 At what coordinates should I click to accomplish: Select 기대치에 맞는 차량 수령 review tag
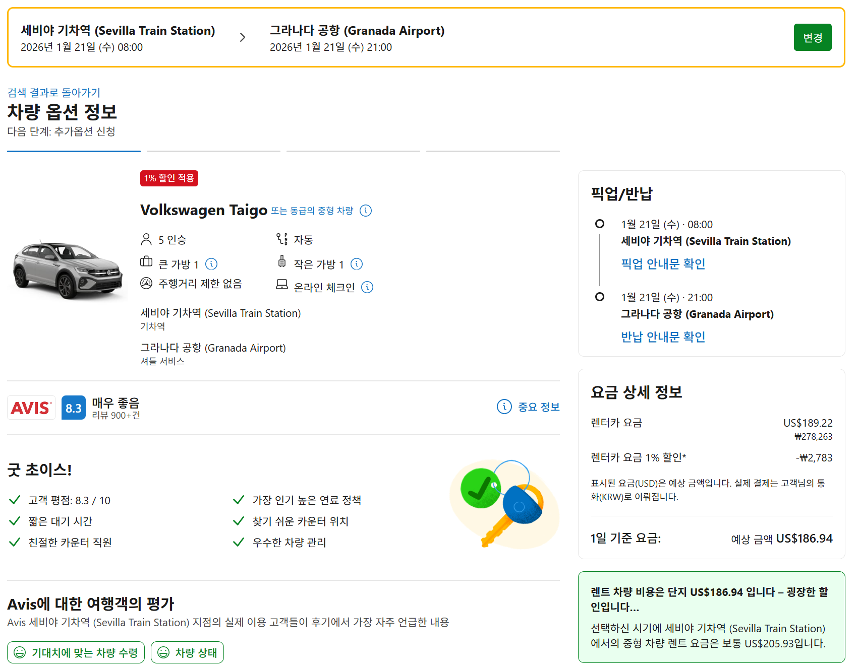pyautogui.click(x=76, y=652)
